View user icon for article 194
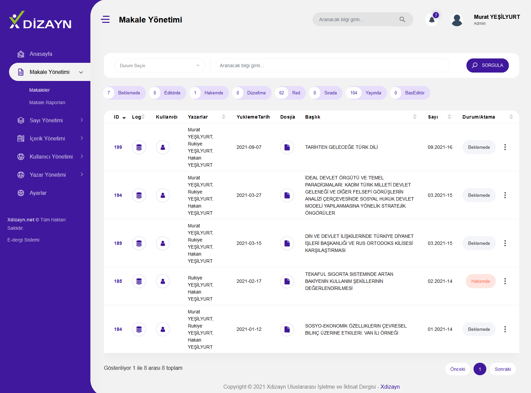This screenshot has height=393, width=531. 163,195
